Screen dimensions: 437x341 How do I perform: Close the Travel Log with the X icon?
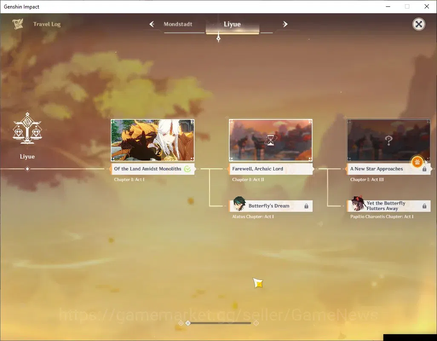[x=419, y=24]
